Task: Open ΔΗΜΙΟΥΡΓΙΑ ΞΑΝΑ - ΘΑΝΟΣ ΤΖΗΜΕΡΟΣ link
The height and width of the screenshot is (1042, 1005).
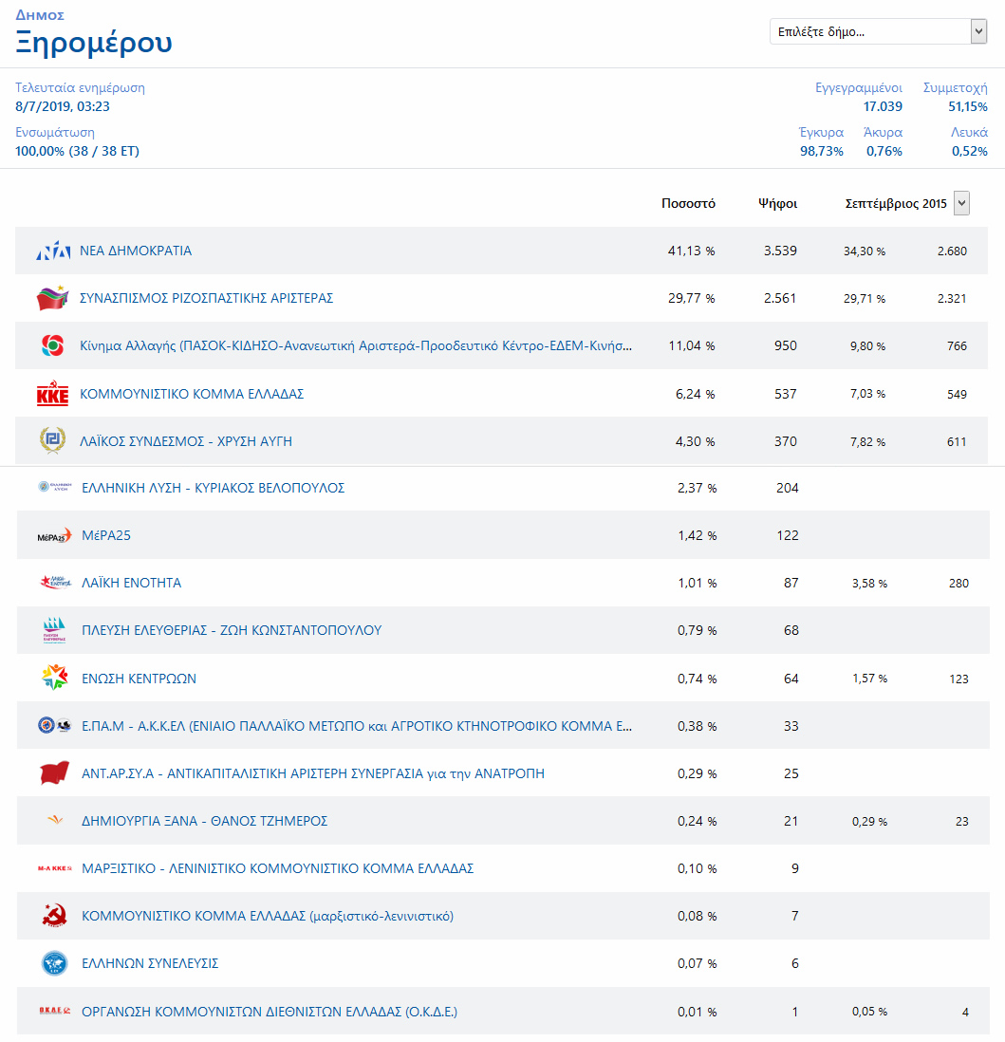Action: click(205, 821)
